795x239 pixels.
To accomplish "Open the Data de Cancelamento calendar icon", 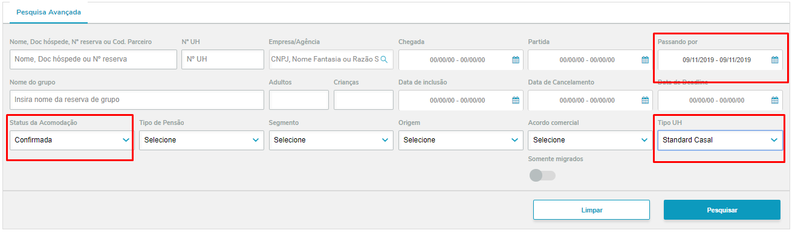I will point(645,100).
